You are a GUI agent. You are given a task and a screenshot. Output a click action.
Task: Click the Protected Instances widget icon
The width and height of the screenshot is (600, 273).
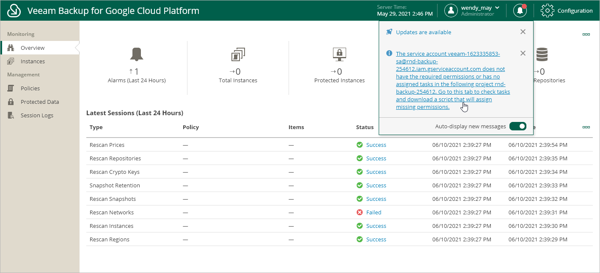point(339,54)
